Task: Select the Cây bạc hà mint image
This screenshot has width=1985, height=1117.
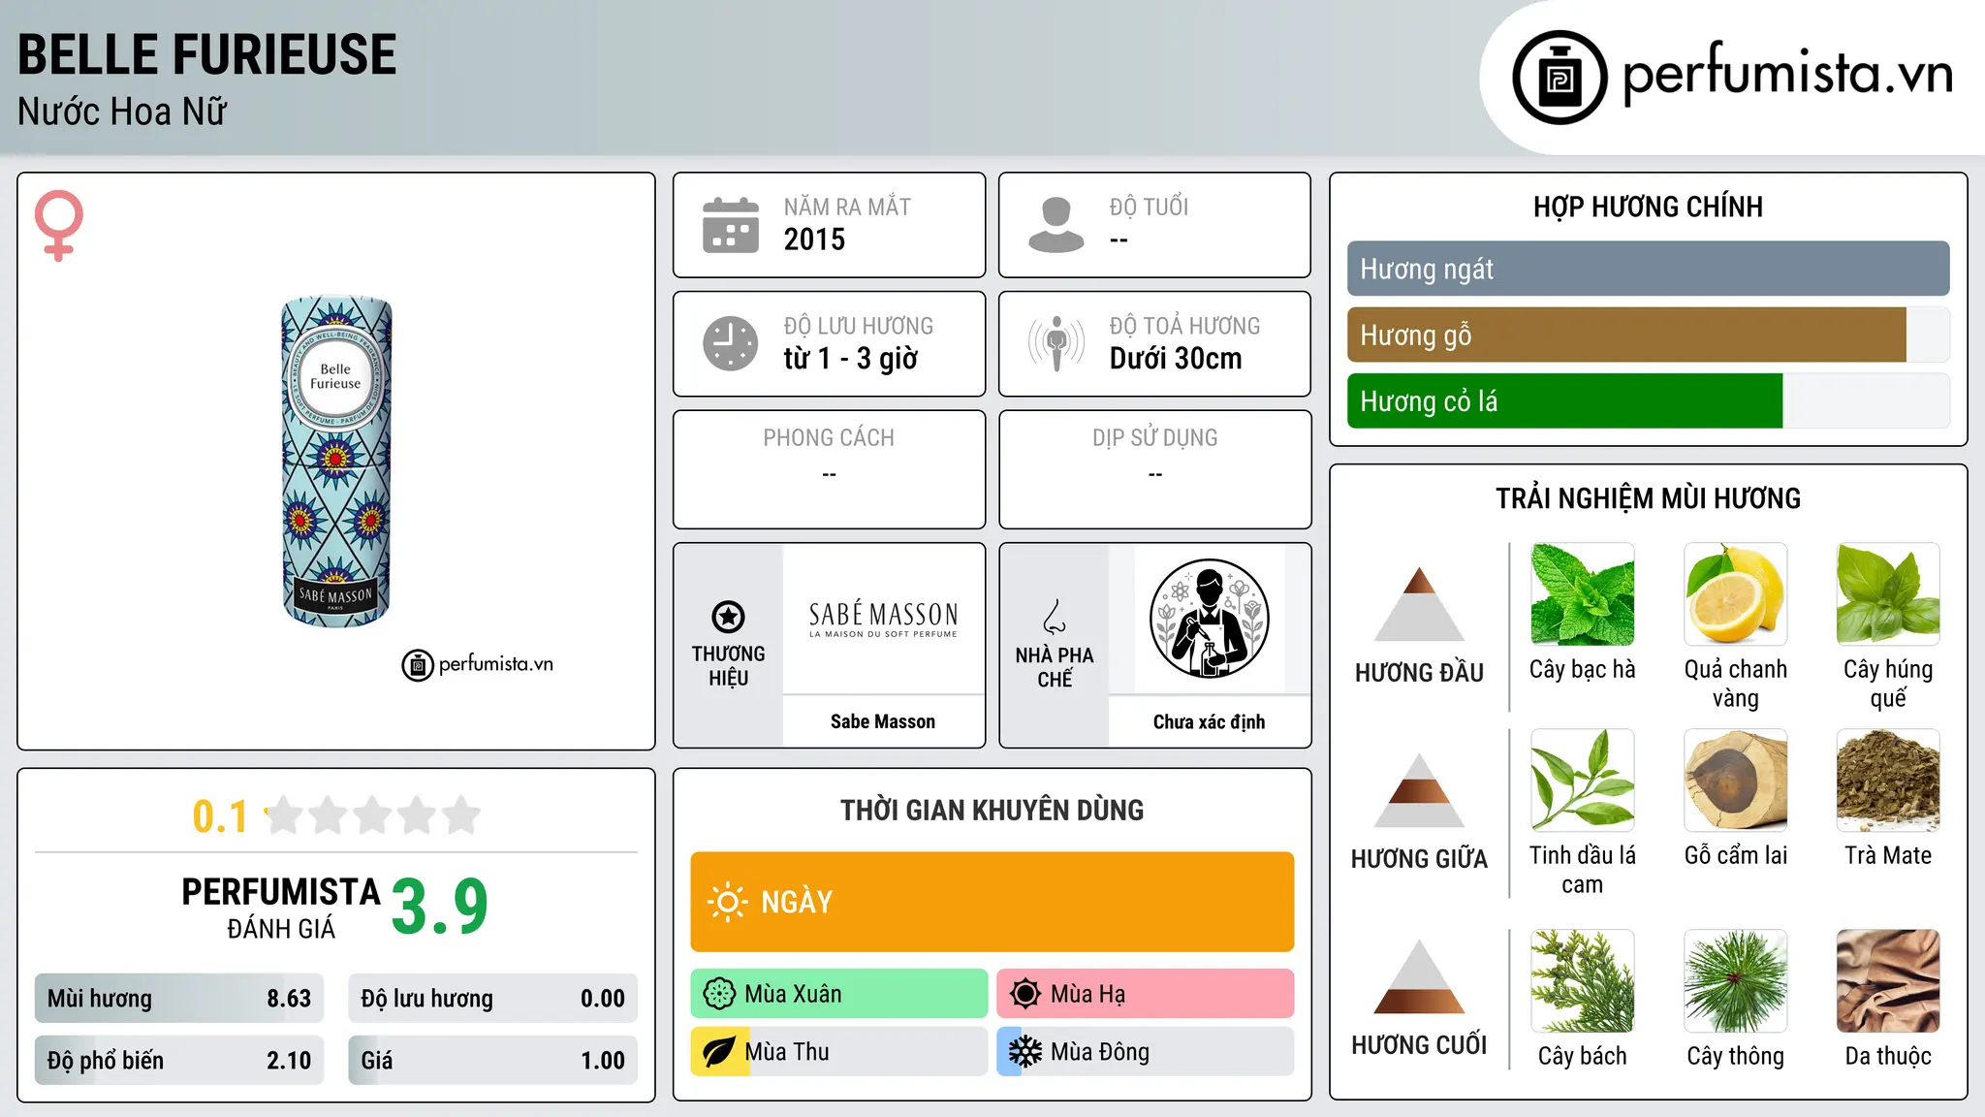Action: pos(1582,594)
